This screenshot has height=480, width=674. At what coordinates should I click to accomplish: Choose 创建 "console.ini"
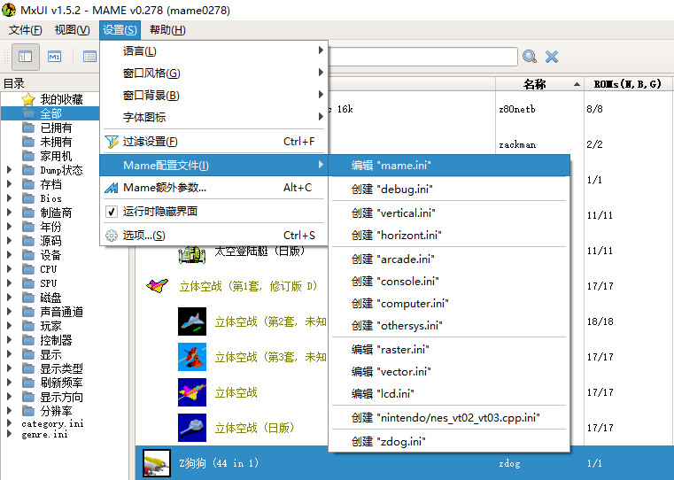(x=449, y=282)
